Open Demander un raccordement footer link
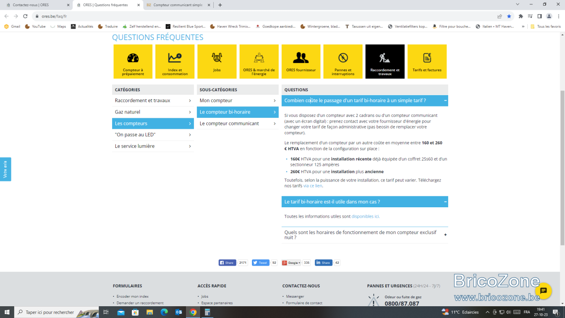Viewport: 565px width, 318px height. (140, 303)
